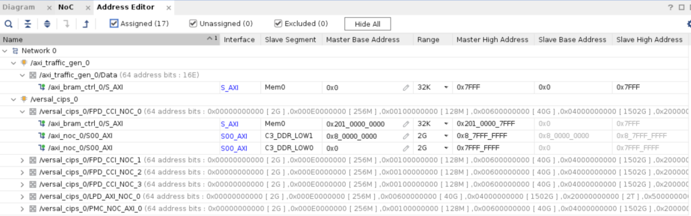Expand PMC_NOC_AXI_0 address space

23,208
